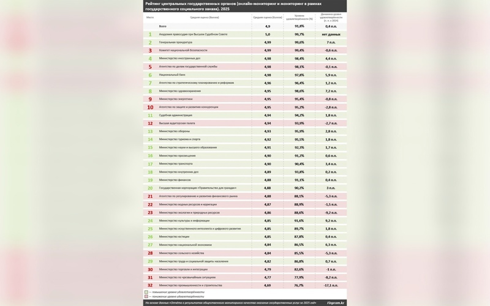Click the "Динамика уровня удовлетворённости" column header

click(x=331, y=17)
